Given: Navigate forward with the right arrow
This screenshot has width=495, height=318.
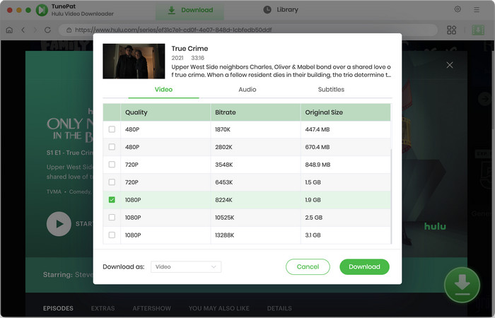Looking at the screenshot, I should (x=35, y=30).
